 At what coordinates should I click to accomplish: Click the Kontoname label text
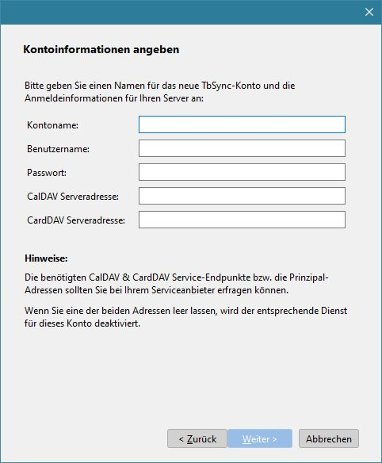[52, 125]
